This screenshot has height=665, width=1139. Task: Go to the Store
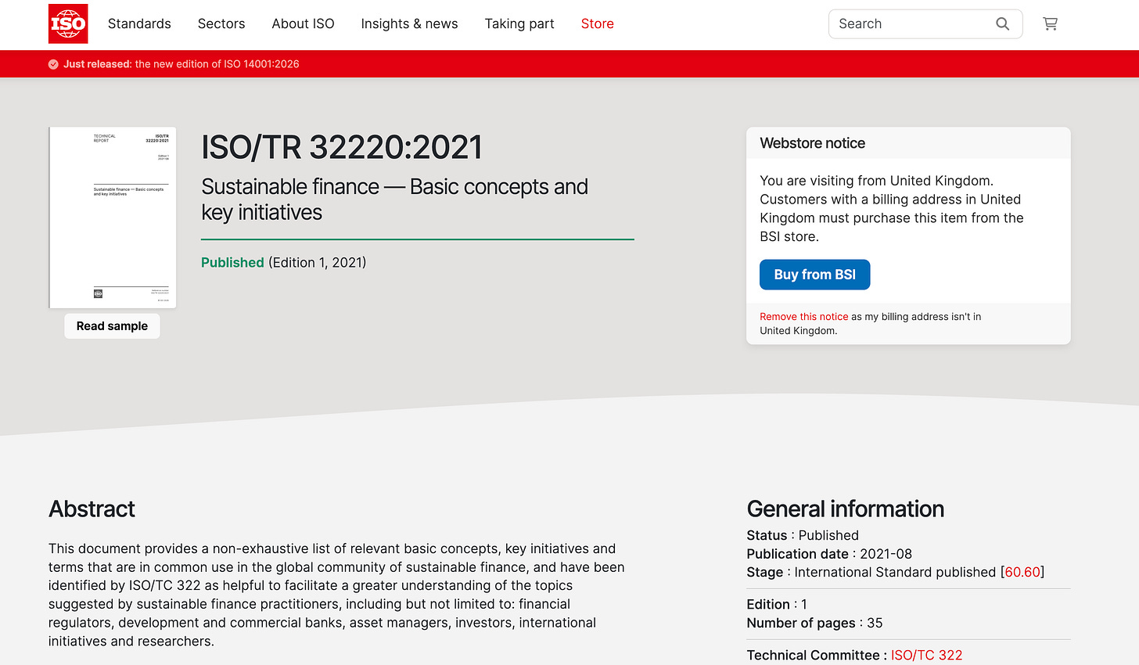pos(597,24)
